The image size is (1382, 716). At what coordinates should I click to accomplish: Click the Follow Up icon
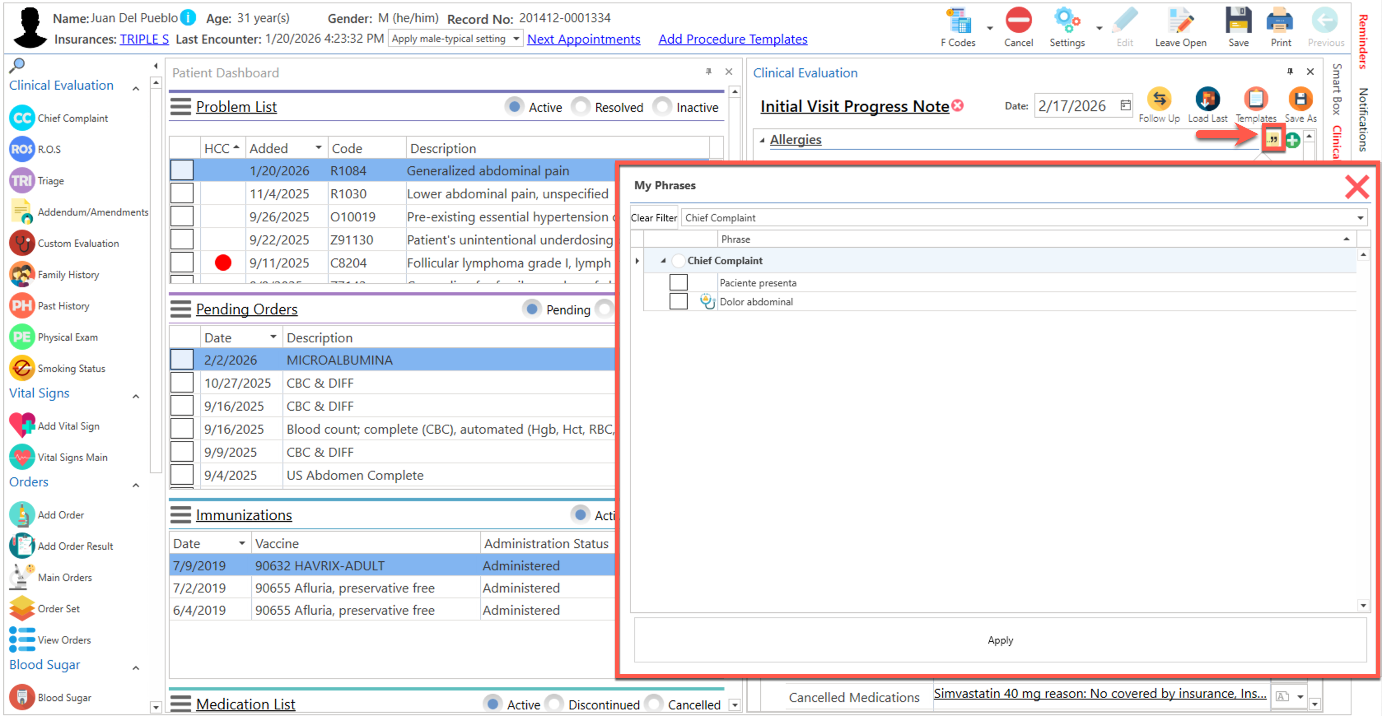click(1158, 100)
